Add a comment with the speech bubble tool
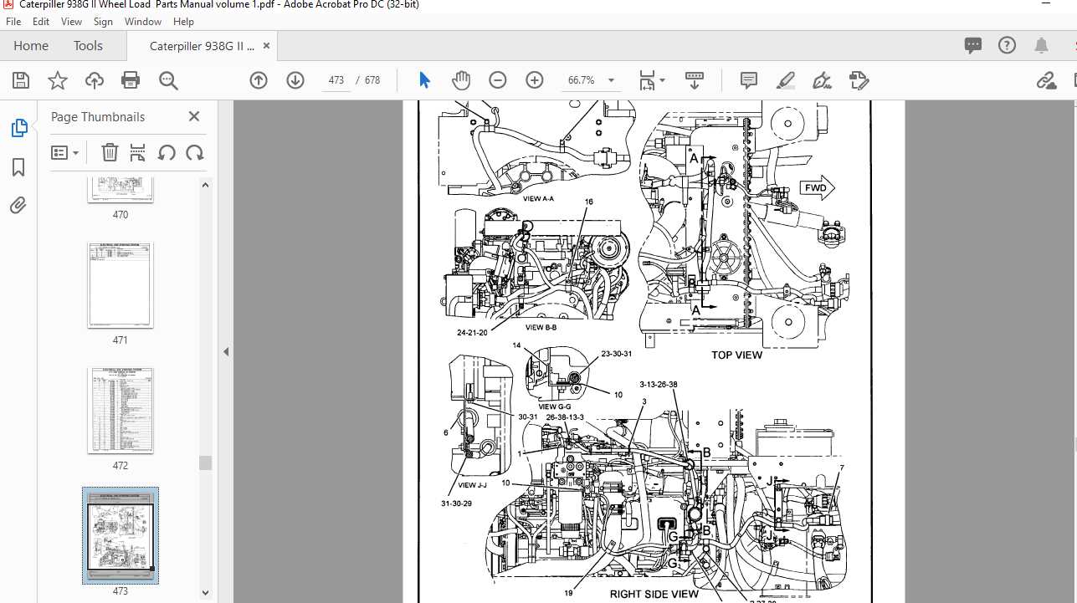Viewport: 1077px width, 603px height. tap(749, 80)
